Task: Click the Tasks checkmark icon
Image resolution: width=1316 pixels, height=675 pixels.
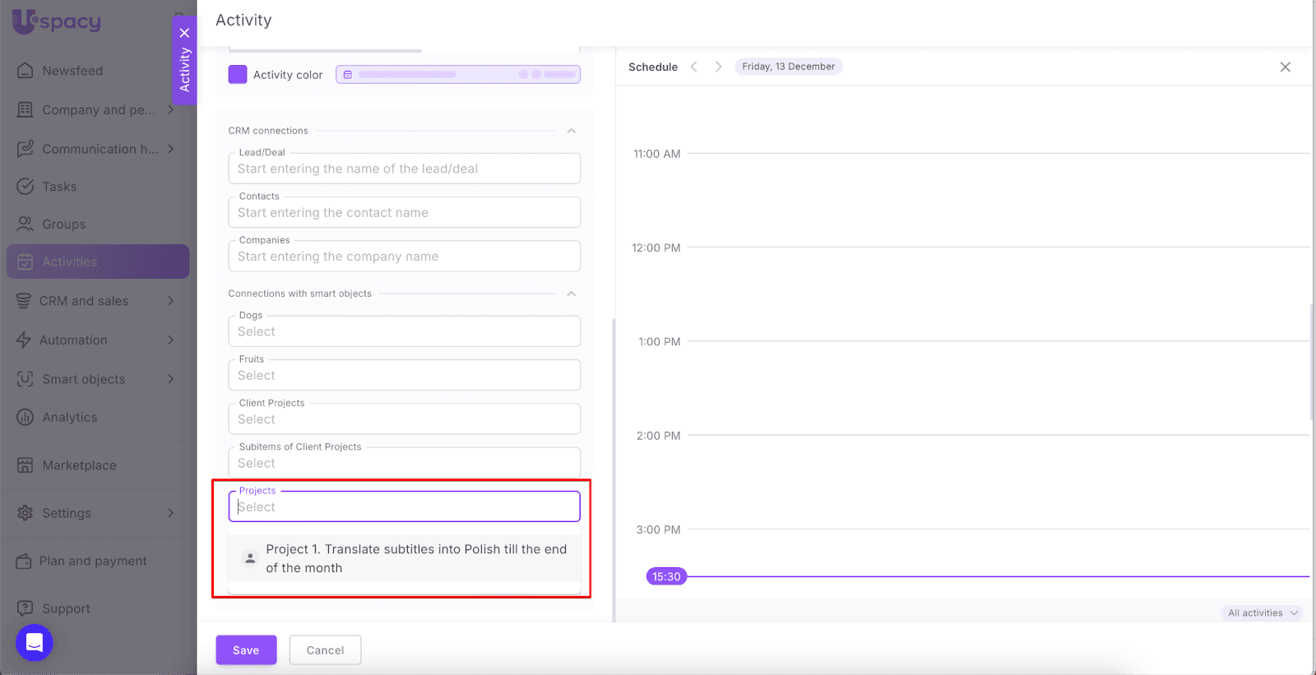Action: coord(25,187)
